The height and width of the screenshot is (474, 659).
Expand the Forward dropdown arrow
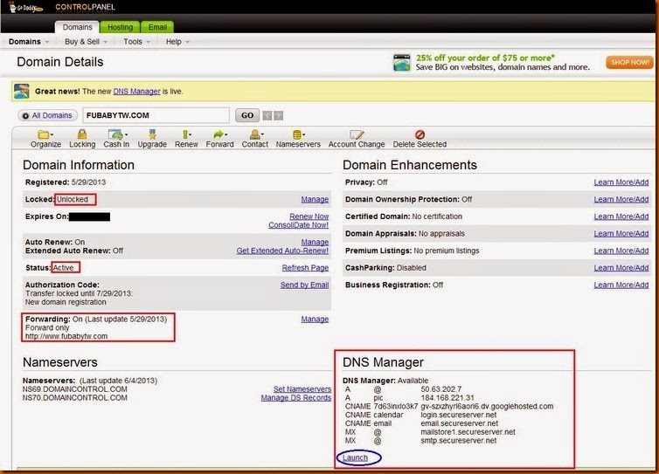226,134
